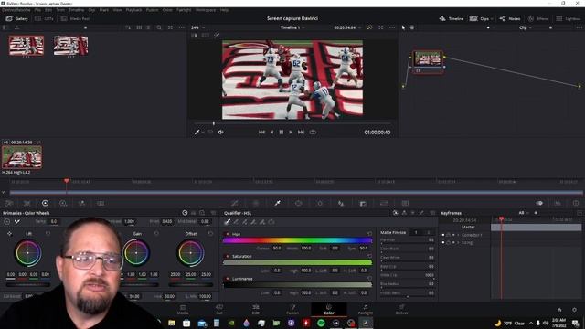This screenshot has height=329, width=585.
Task: Select the clip thumbnail in the clips strip
Action: 22,157
